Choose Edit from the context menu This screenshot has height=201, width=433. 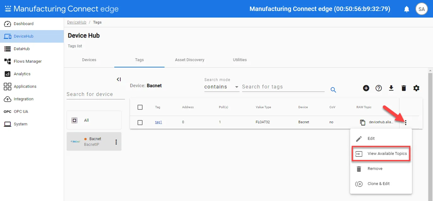click(x=381, y=139)
